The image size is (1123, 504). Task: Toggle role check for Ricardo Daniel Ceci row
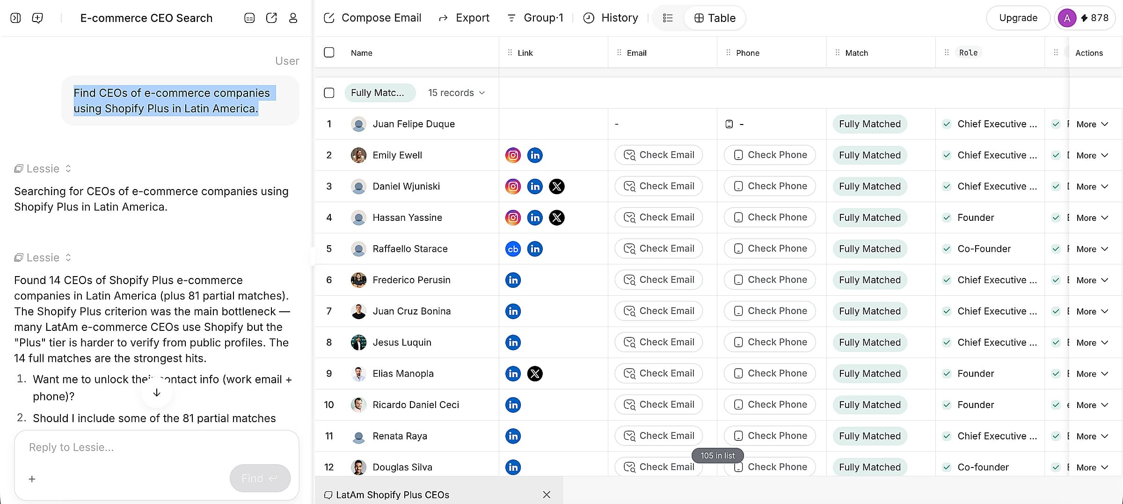click(947, 405)
